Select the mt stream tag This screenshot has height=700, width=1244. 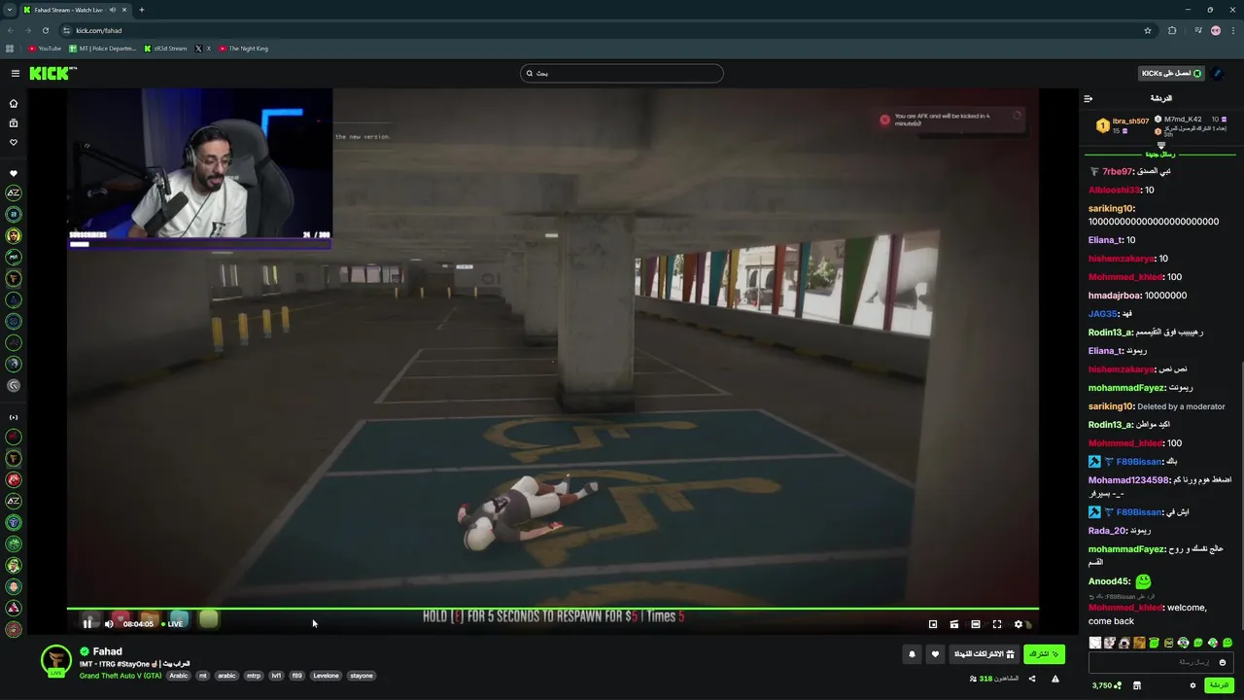click(203, 676)
